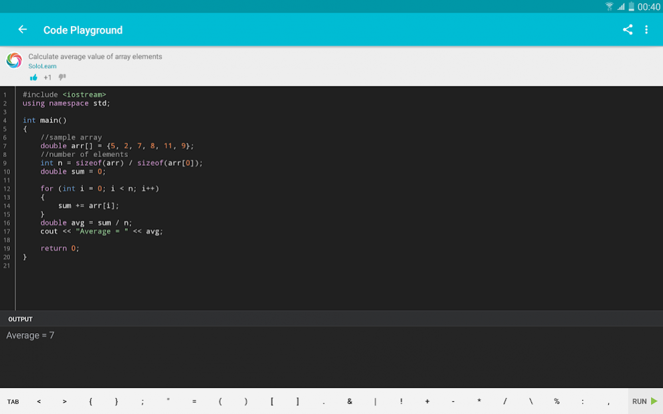Insert a percent symbol

[x=556, y=401]
